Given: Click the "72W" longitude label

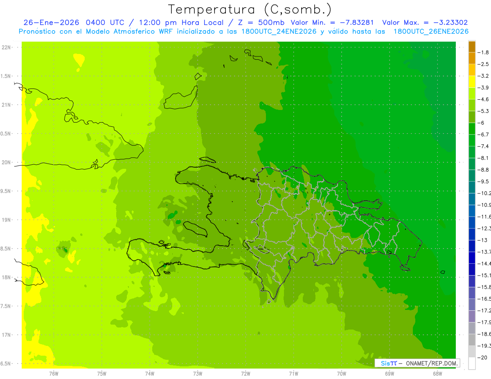Looking at the screenshot, I should tap(245, 373).
